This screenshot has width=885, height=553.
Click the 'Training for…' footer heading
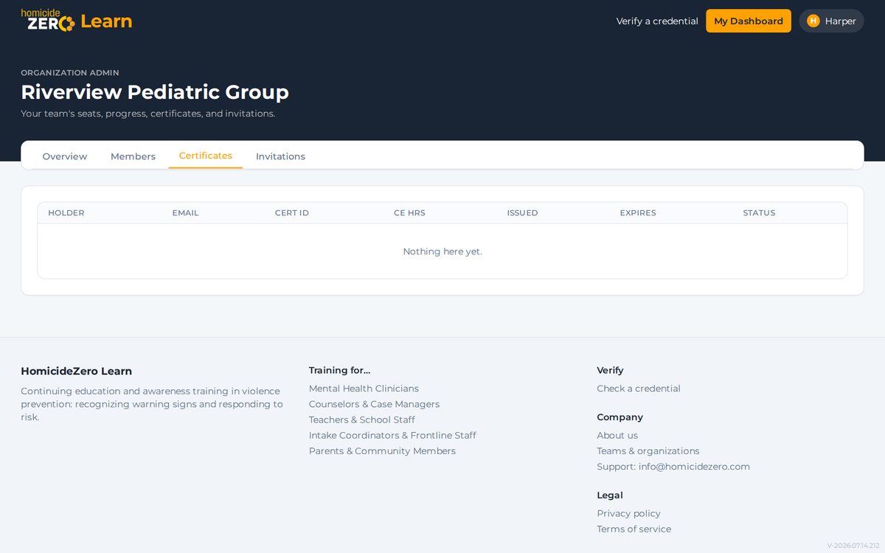point(339,370)
